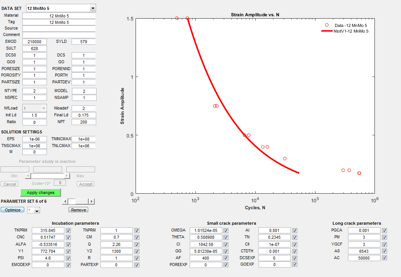Click the EMOD input field
Screen dimensions: 401x277
click(34, 42)
